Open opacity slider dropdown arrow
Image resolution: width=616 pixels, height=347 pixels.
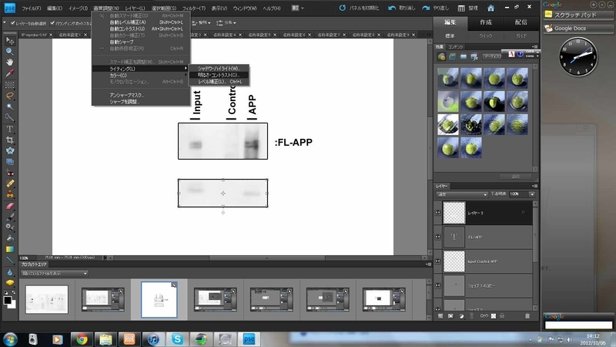point(532,194)
